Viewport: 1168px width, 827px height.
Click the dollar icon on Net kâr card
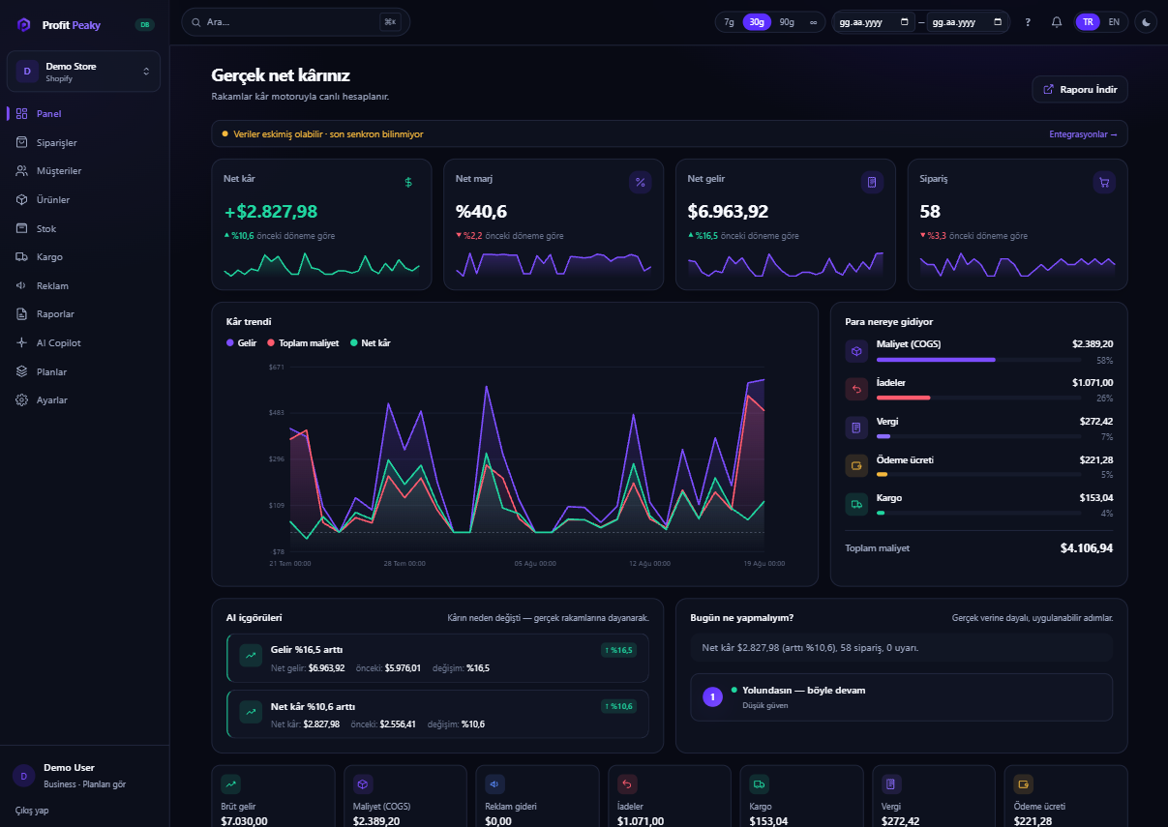click(x=408, y=182)
